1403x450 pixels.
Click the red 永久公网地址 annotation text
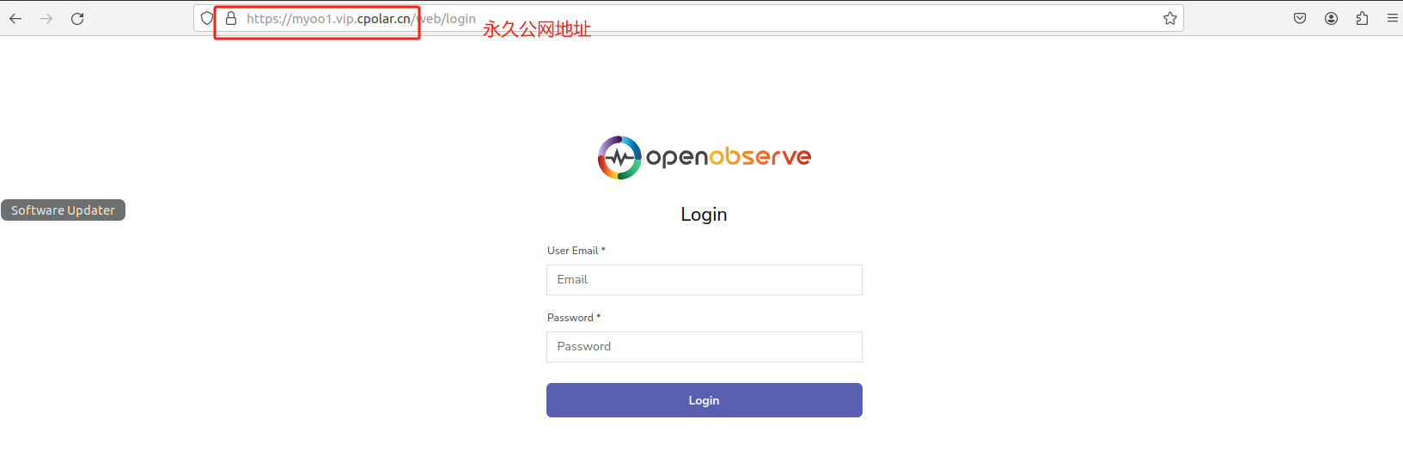[x=537, y=29]
